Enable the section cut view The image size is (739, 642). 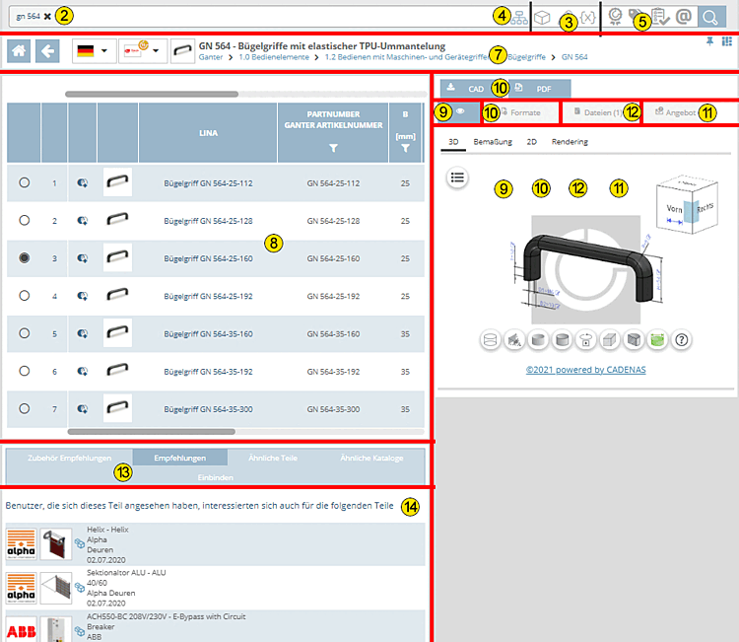[634, 339]
